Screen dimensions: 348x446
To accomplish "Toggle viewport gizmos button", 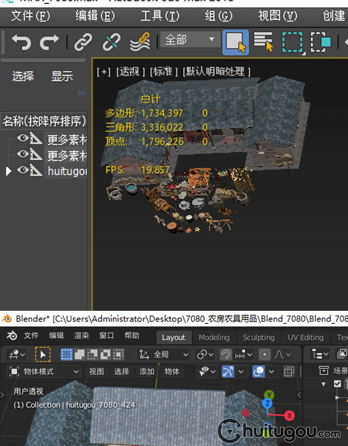I will 228,372.
